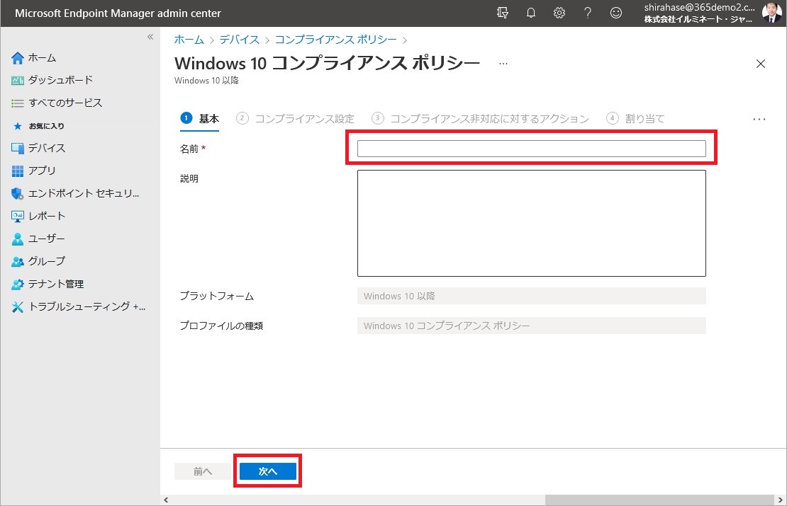Click the デバイス monitor icon

[18, 149]
